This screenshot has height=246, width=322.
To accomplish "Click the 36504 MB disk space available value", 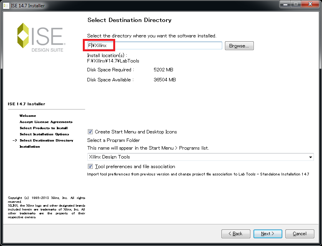I will click(x=165, y=80).
